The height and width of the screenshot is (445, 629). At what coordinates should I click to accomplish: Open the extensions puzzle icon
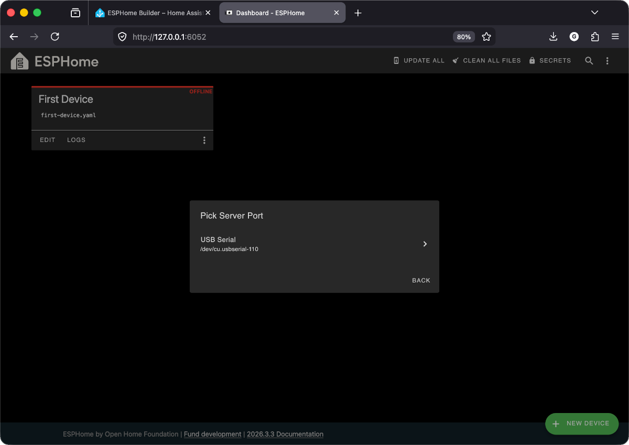(x=595, y=37)
